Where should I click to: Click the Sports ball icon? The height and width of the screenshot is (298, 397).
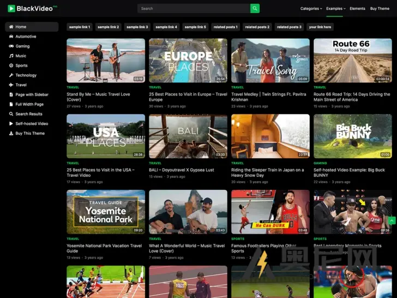[x=11, y=65]
